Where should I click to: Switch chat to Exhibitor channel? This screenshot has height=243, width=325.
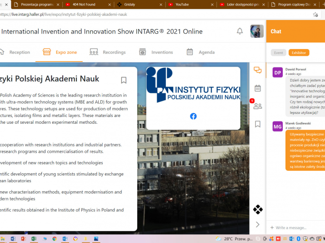pyautogui.click(x=299, y=53)
